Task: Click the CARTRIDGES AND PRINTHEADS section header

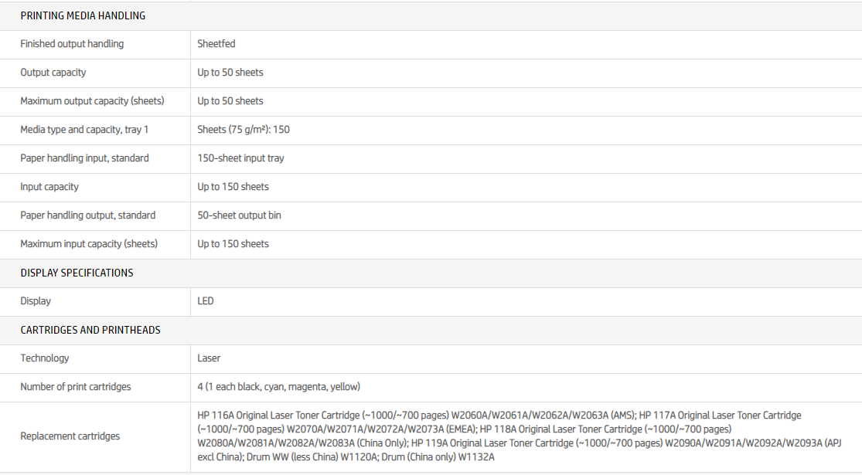Action: pyautogui.click(x=90, y=330)
